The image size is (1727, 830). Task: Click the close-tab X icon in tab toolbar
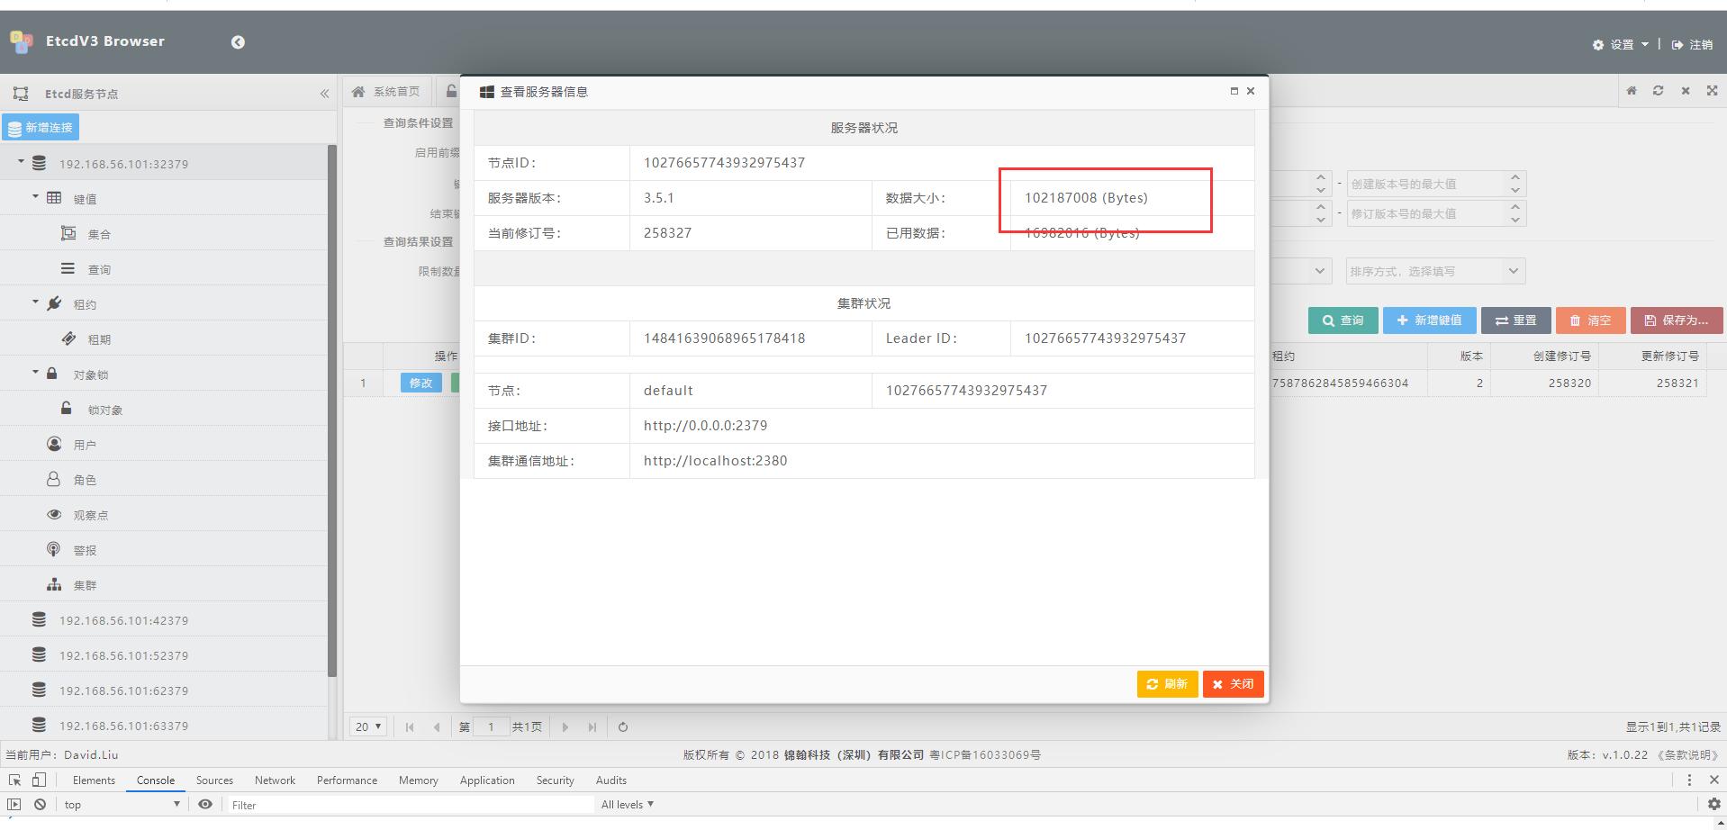(x=1686, y=91)
